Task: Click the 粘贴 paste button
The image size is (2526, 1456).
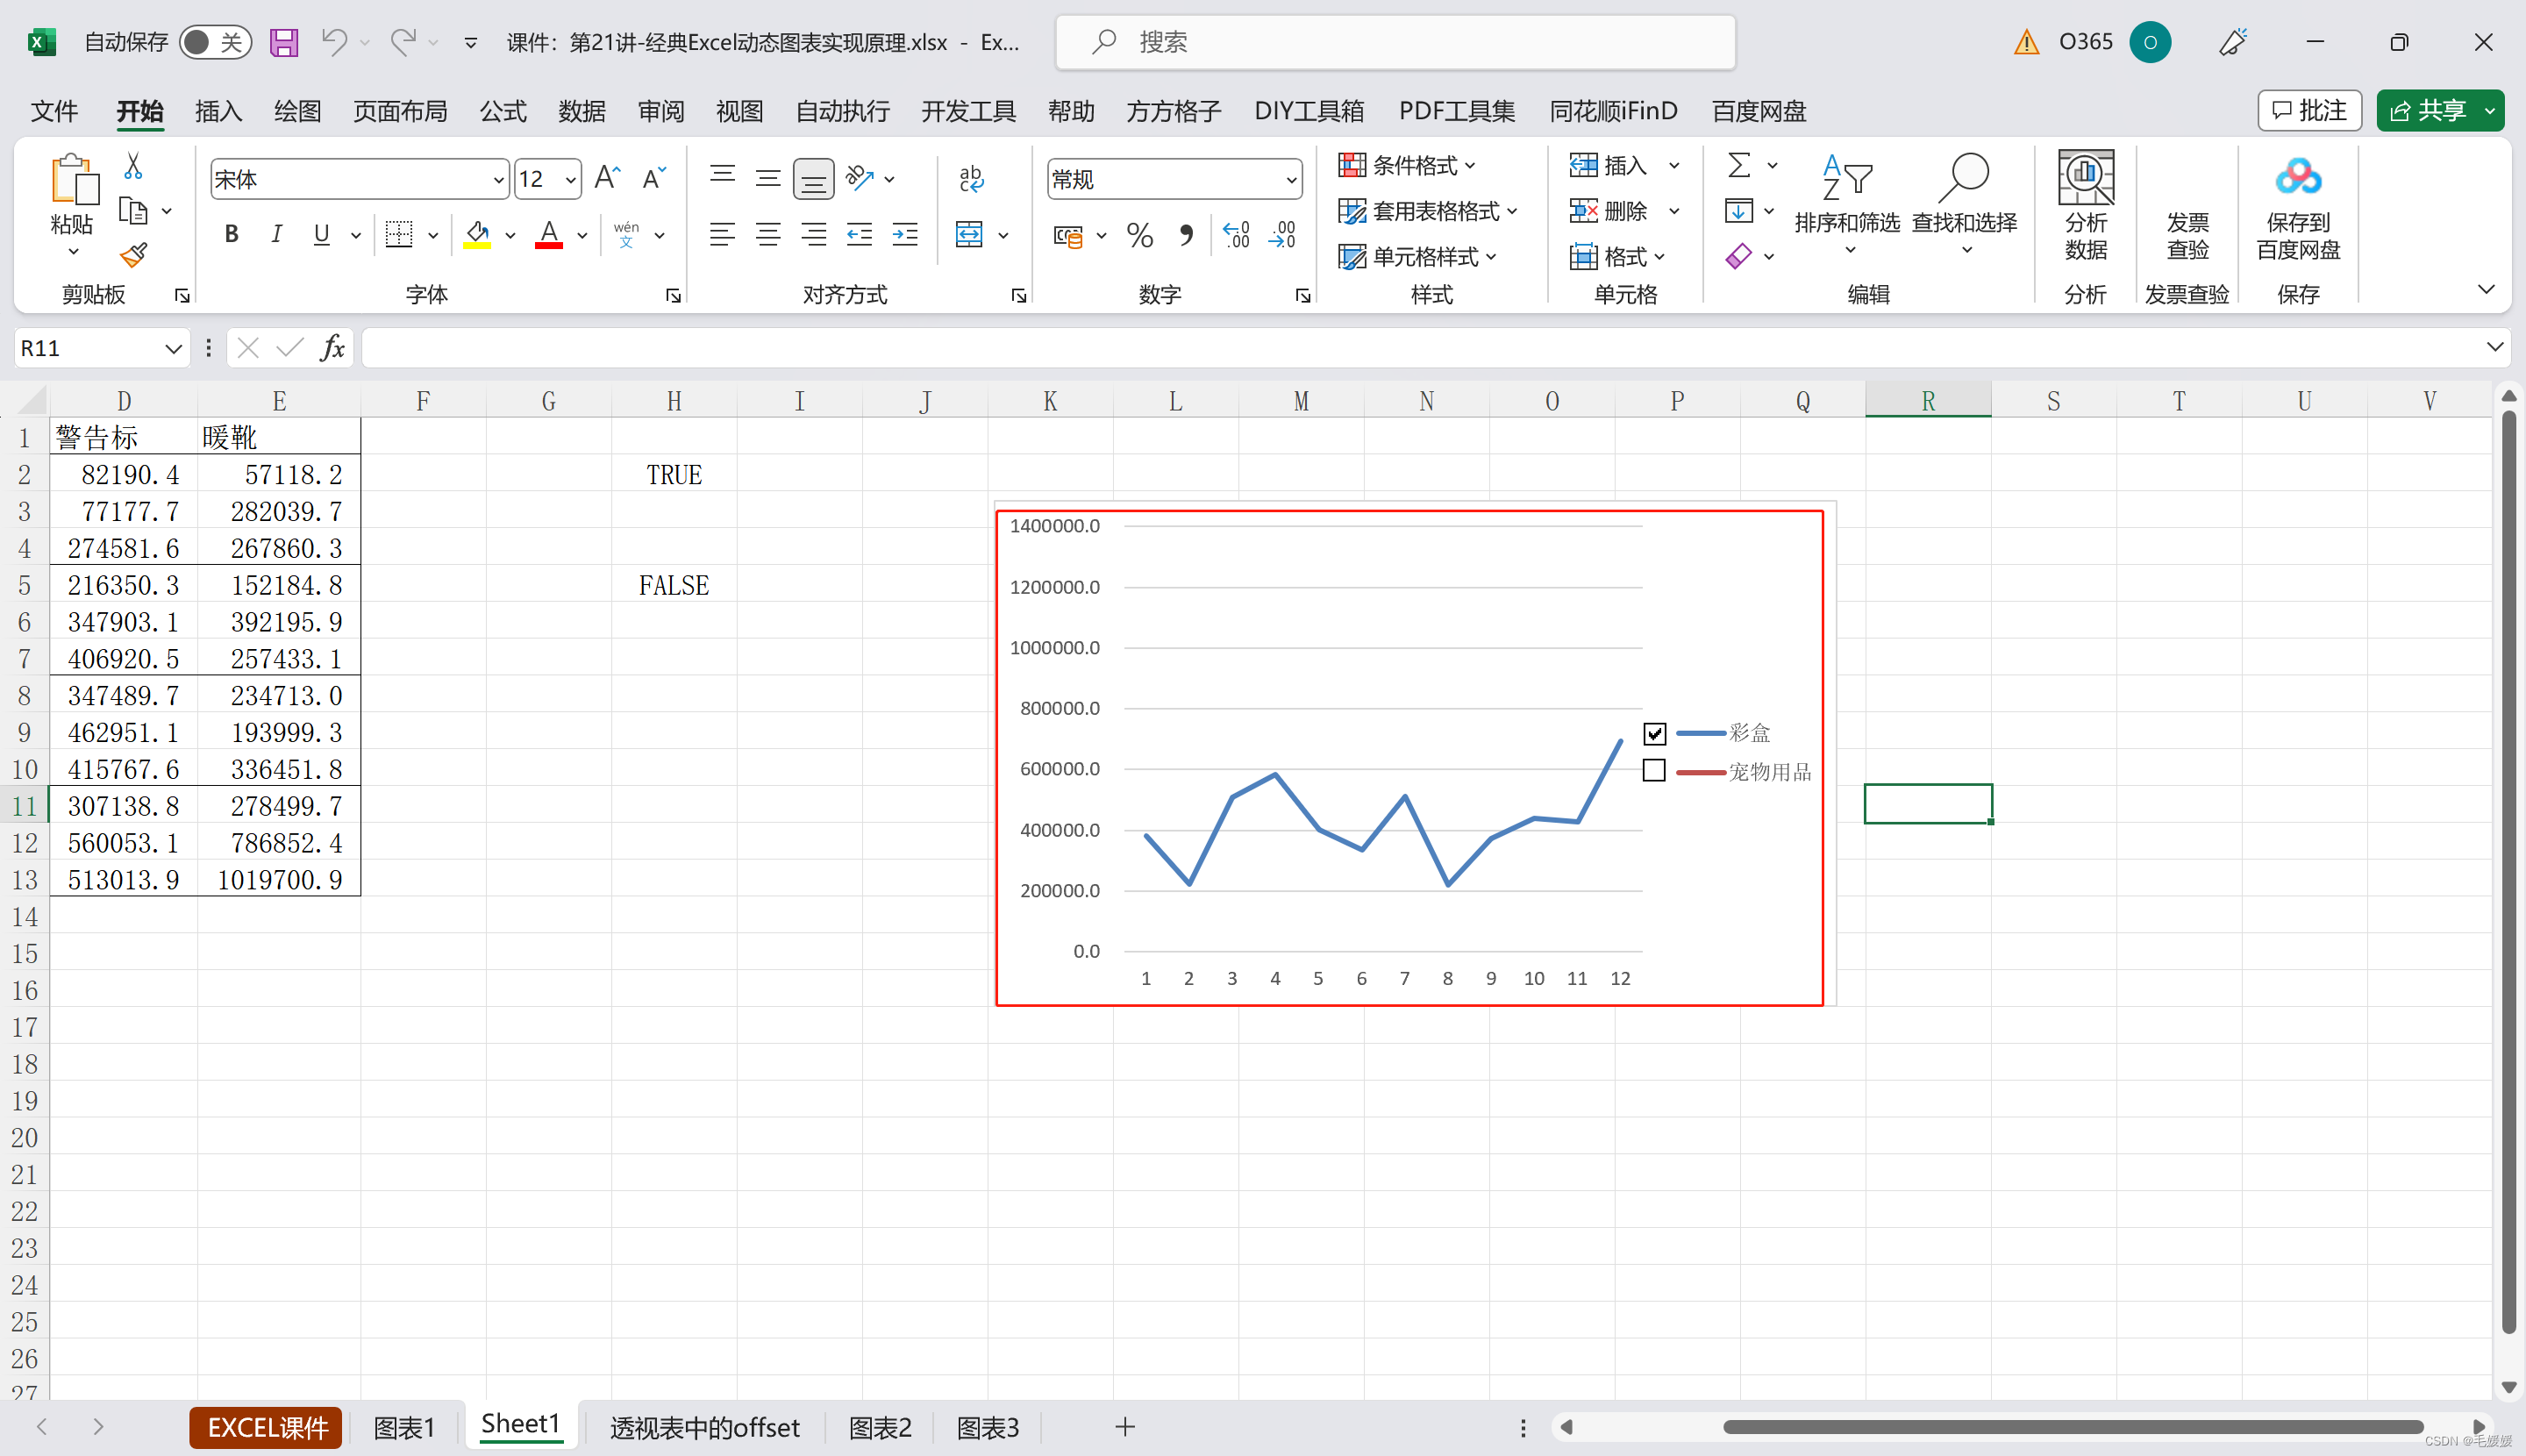Action: pos(72,206)
